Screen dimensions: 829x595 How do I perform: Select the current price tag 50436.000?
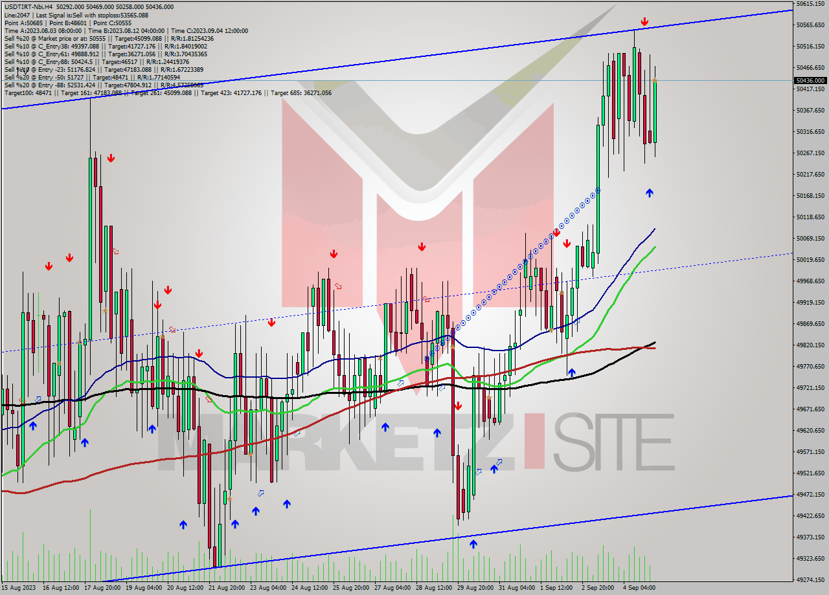click(811, 80)
